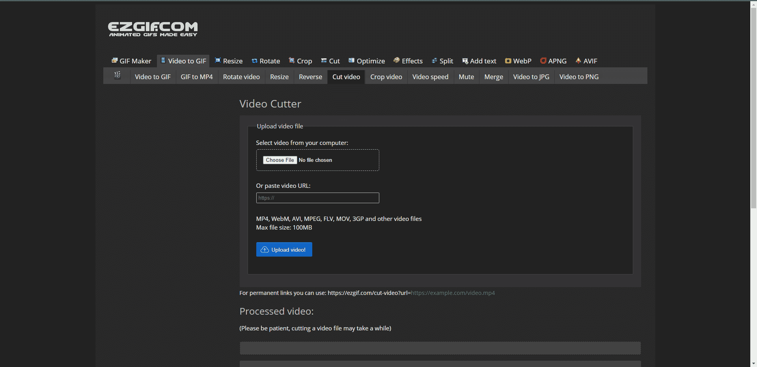
Task: Switch to the Rotate video tab
Action: [241, 77]
